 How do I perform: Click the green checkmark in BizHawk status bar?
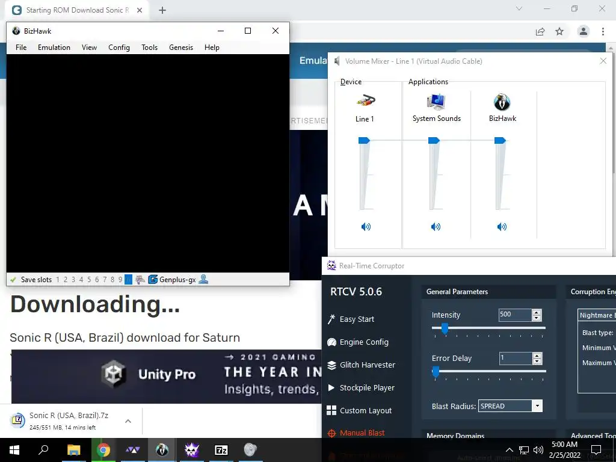[13, 280]
